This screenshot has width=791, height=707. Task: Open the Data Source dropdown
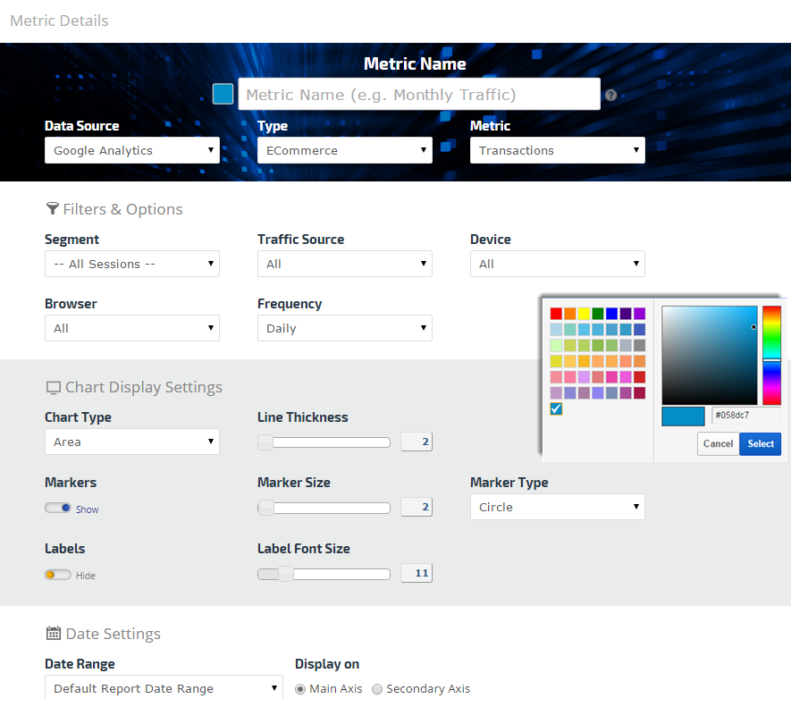[132, 150]
